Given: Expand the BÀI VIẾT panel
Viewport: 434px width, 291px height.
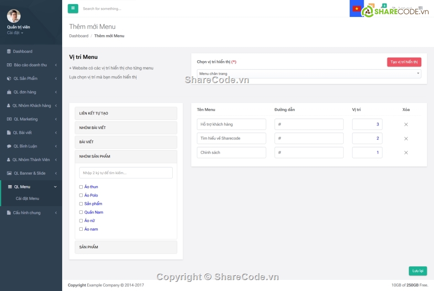Looking at the screenshot, I should click(126, 142).
